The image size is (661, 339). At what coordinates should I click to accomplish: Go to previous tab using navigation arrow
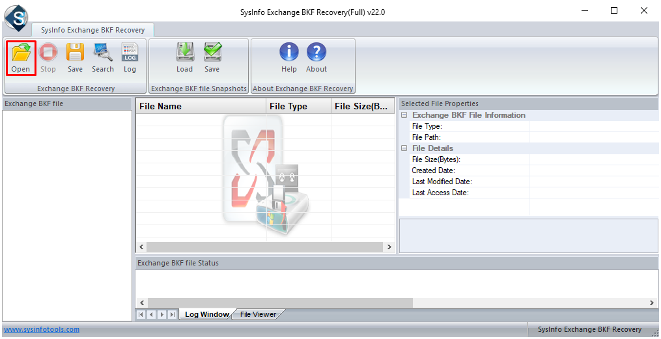point(151,314)
